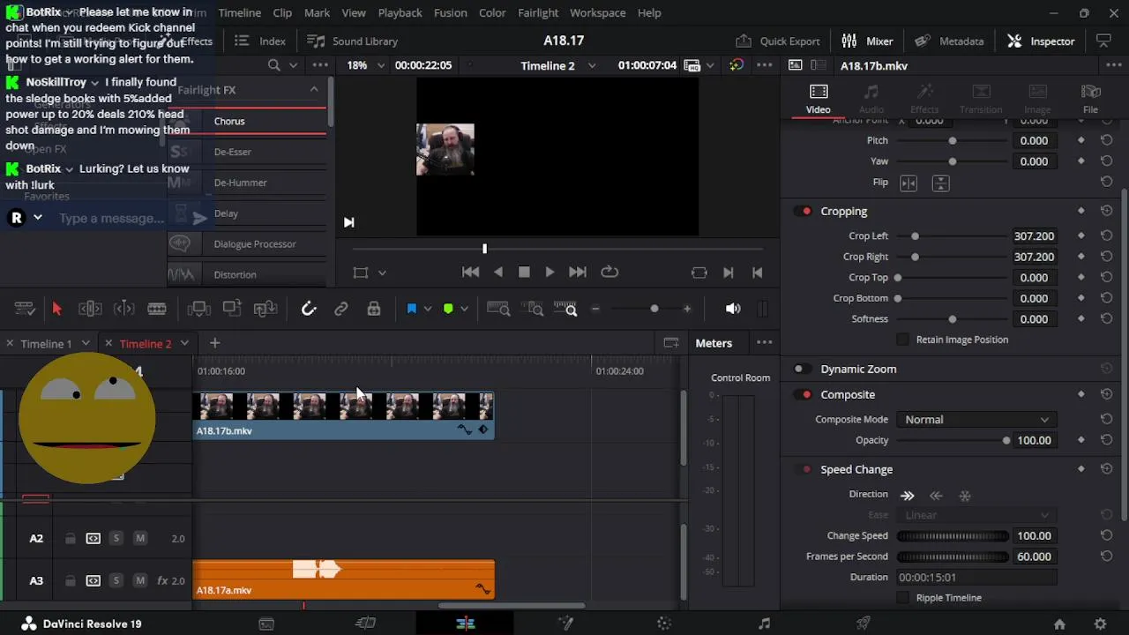Check Retain Image Position
Screen dimensions: 1129x635
(902, 340)
